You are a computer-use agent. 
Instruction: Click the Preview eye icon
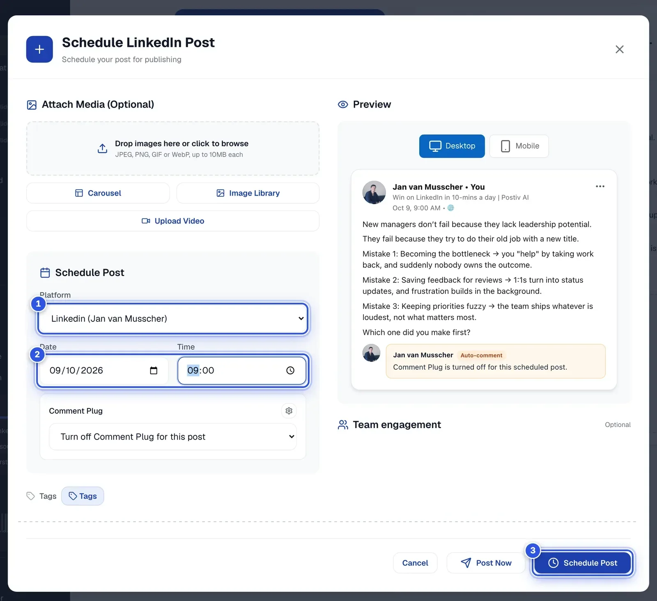click(x=343, y=105)
